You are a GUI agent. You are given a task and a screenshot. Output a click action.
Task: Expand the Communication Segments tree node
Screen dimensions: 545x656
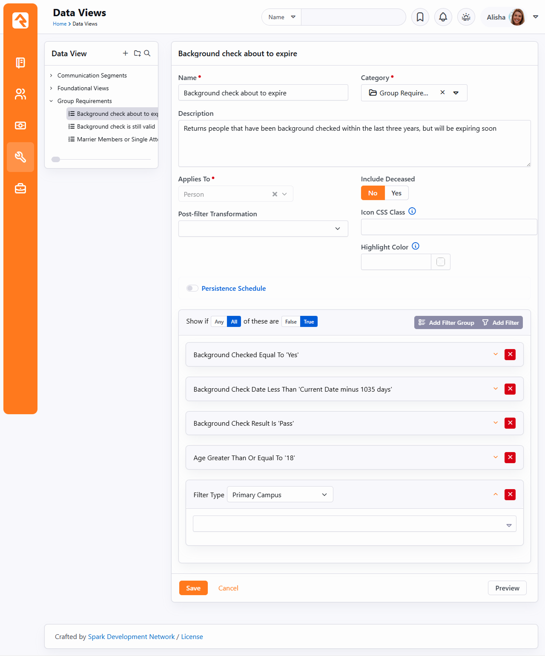click(51, 75)
